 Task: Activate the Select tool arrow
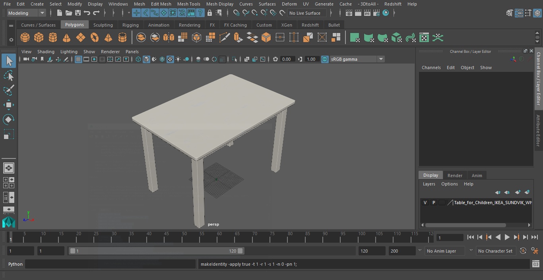[9, 61]
